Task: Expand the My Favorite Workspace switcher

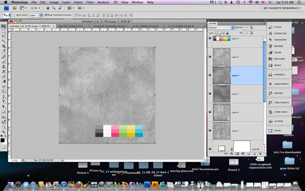Action: 282,8
